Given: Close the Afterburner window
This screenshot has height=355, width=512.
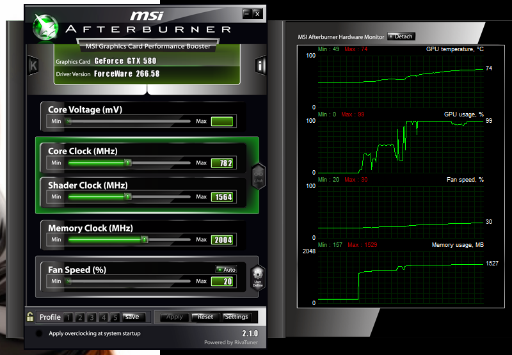Looking at the screenshot, I should pos(257,13).
